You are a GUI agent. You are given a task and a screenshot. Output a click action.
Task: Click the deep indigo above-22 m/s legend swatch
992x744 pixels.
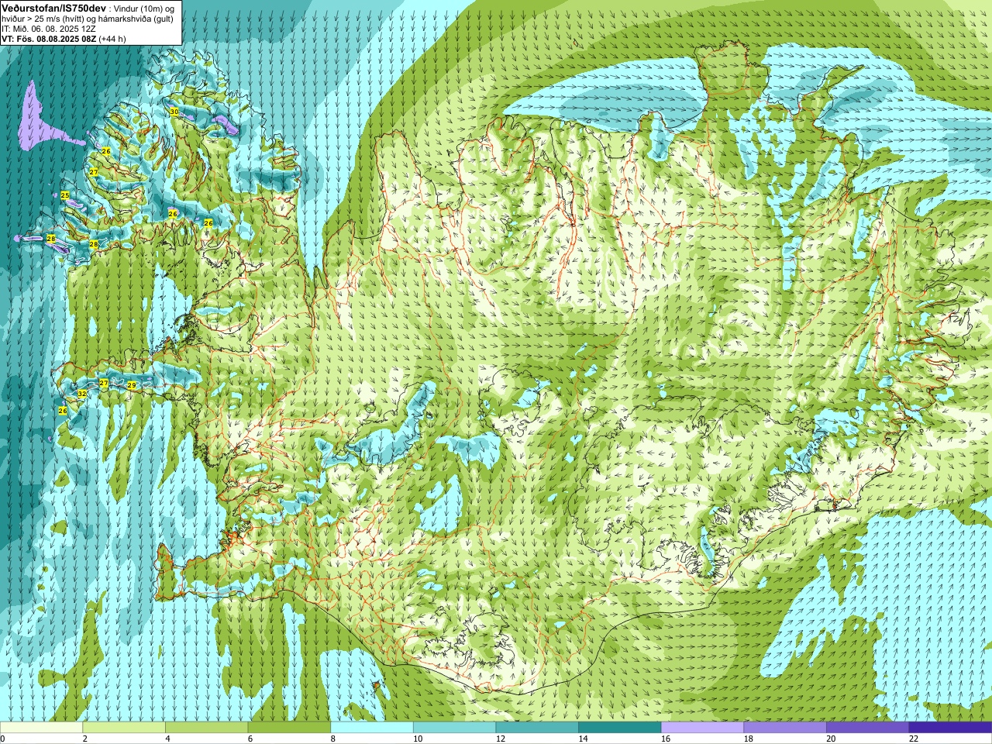(x=950, y=728)
